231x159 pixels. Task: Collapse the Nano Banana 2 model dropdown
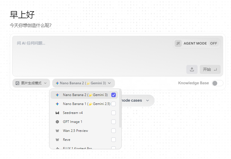83,83
